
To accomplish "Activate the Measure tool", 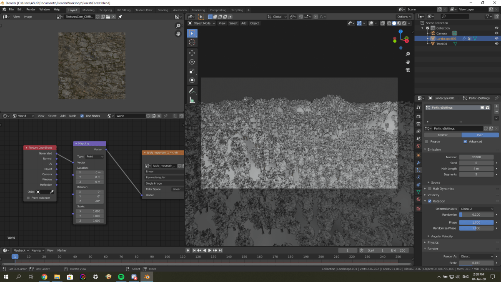I will tap(192, 100).
